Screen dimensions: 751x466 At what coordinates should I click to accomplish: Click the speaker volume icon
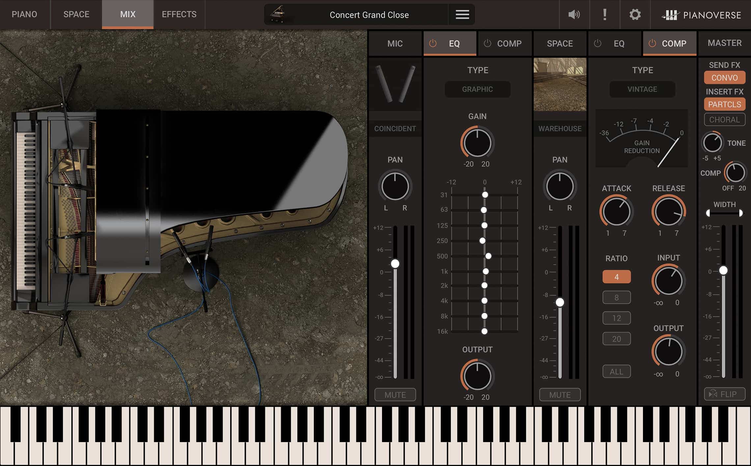coord(573,14)
